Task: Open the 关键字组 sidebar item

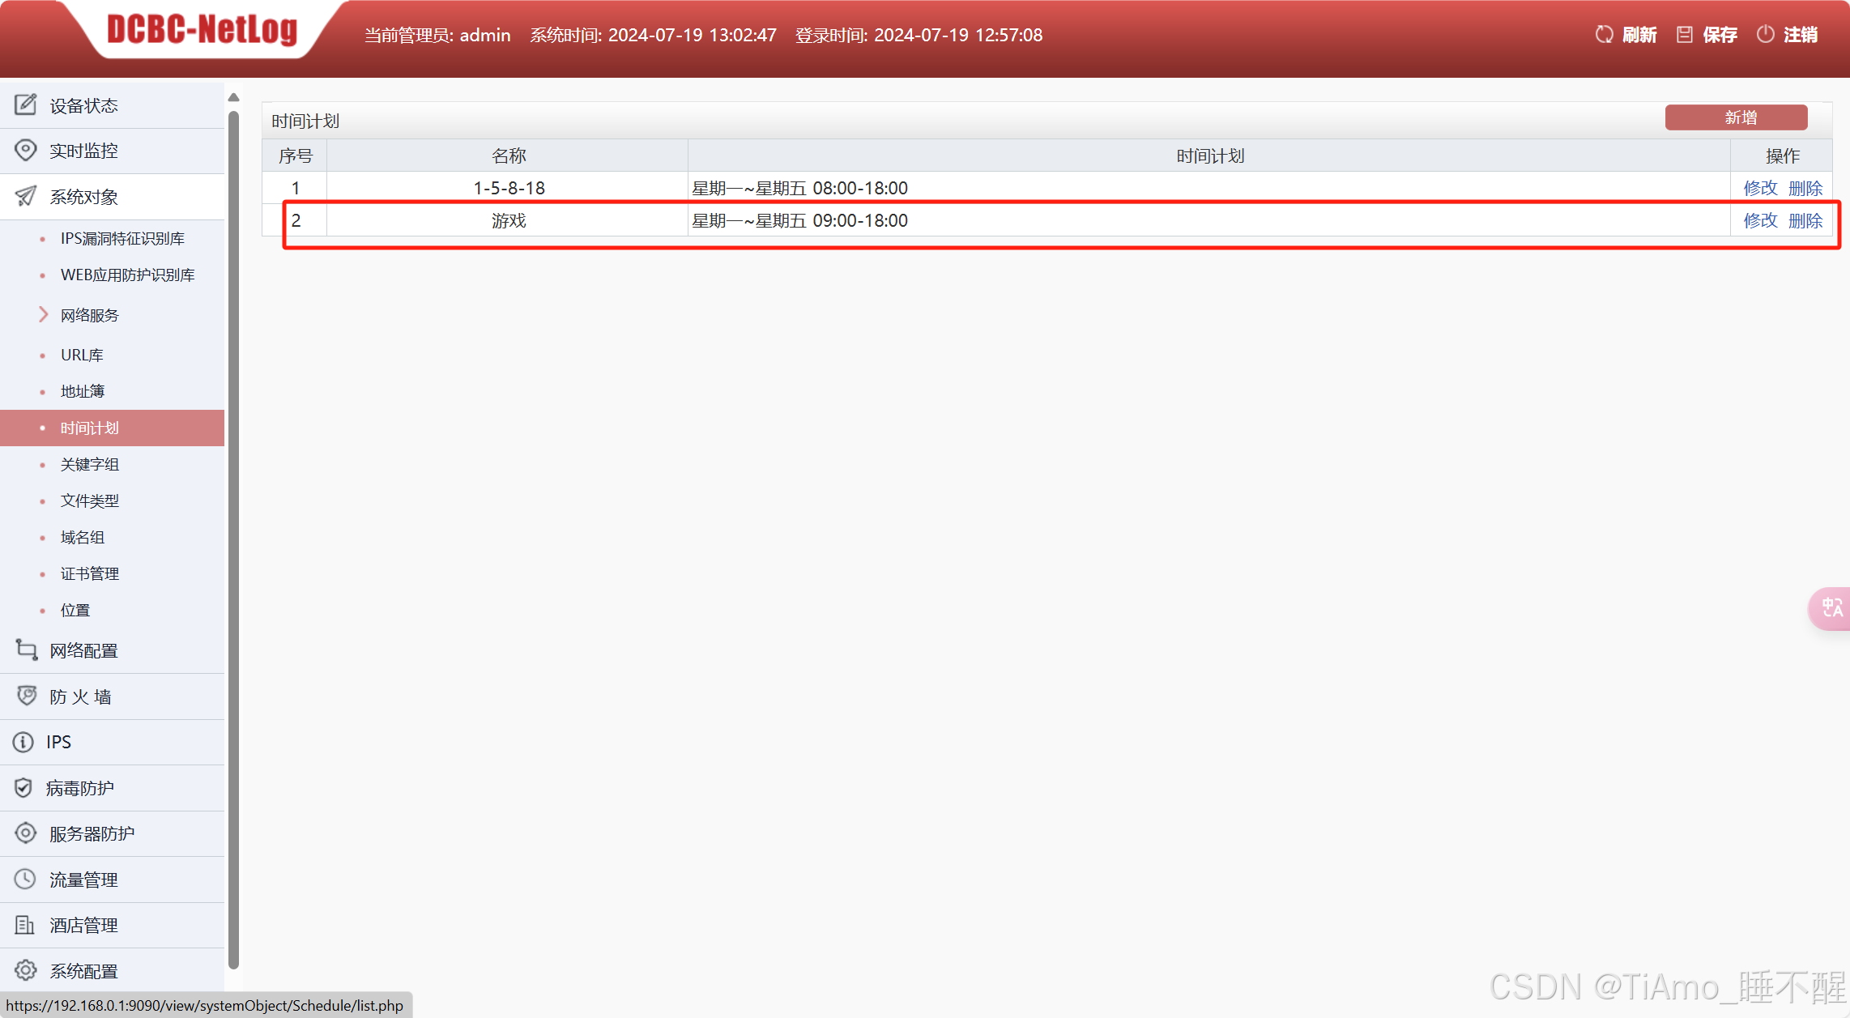Action: click(x=90, y=464)
